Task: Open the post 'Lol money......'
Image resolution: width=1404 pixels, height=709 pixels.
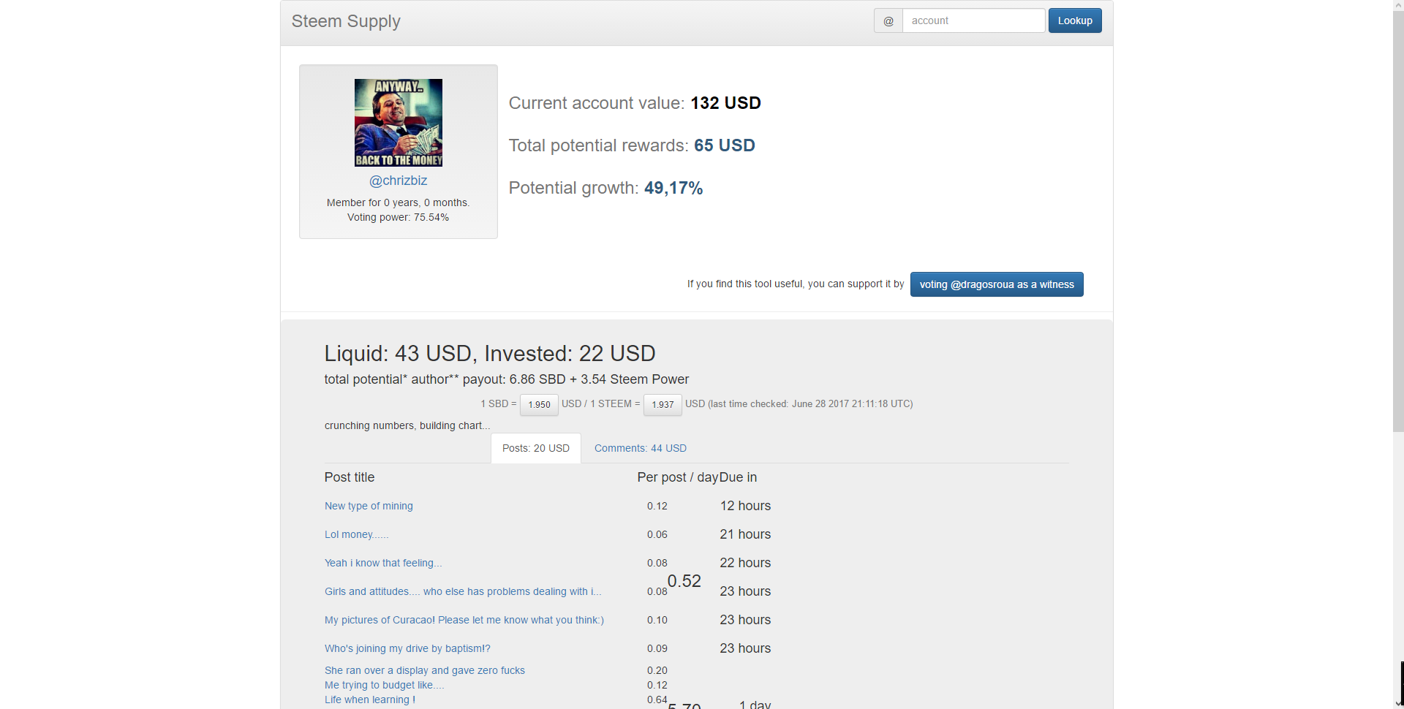Action: 357,534
